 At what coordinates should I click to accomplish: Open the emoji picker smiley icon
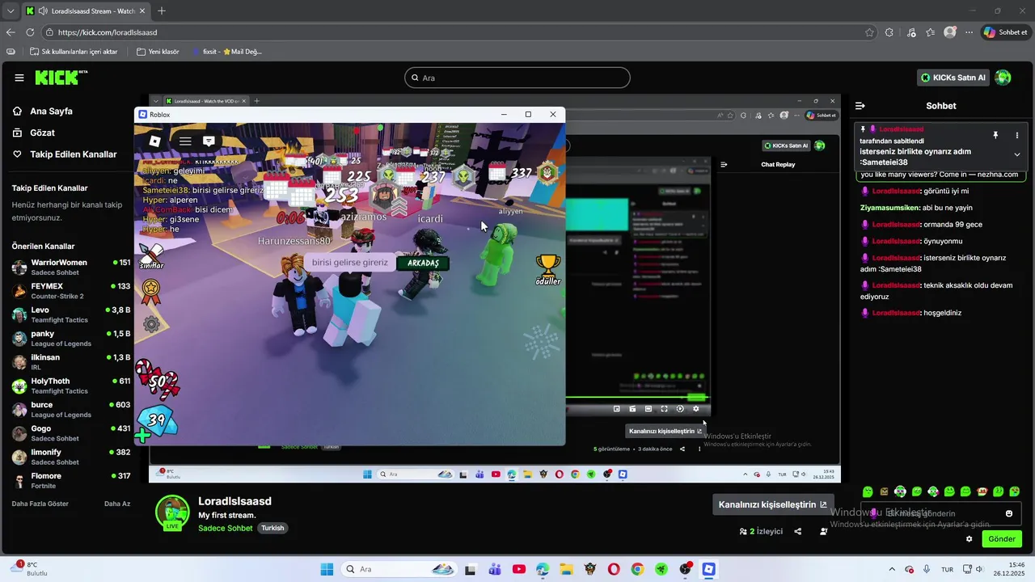[1009, 513]
